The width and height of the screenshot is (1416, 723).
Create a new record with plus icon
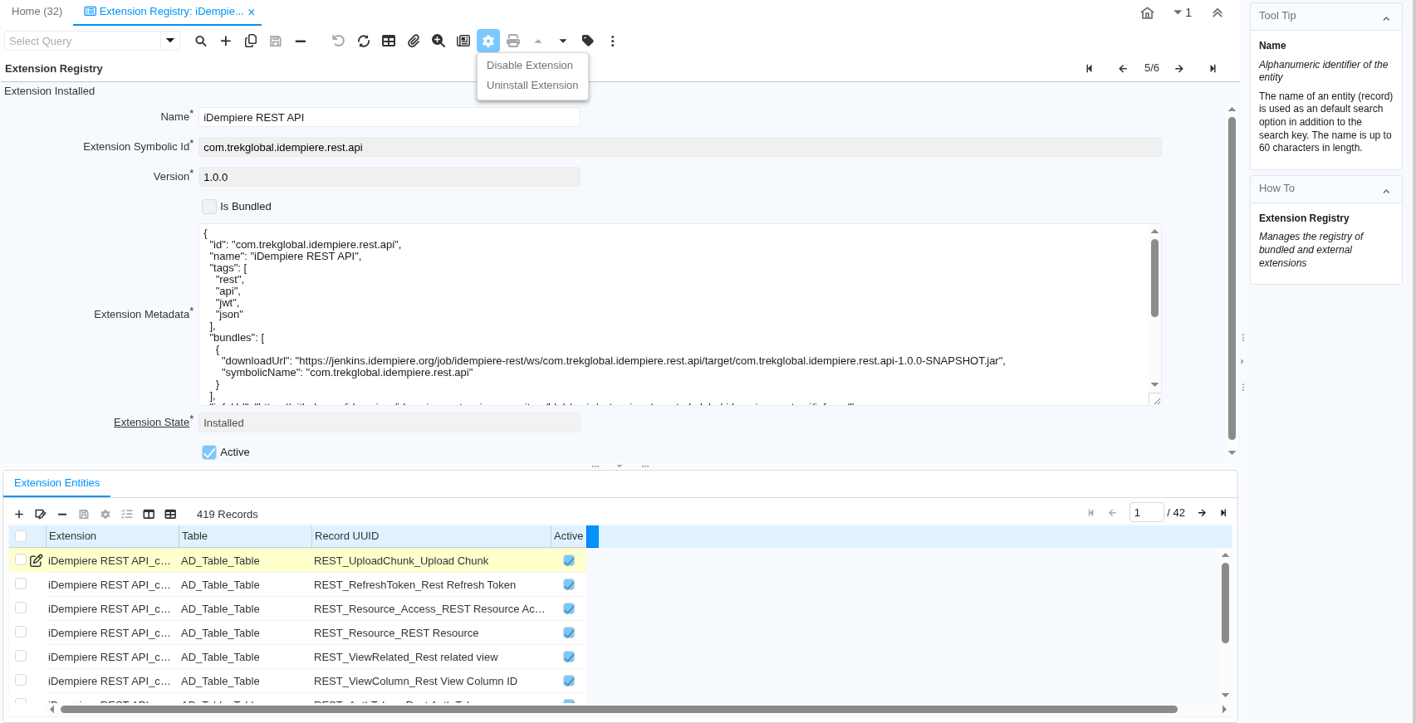click(x=225, y=41)
